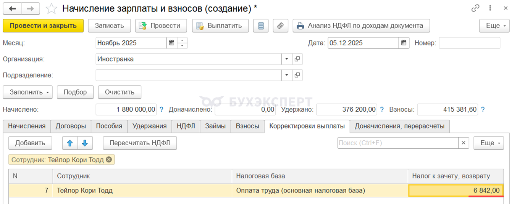
Task: Sort by Налоговая база column header
Action: (320, 176)
